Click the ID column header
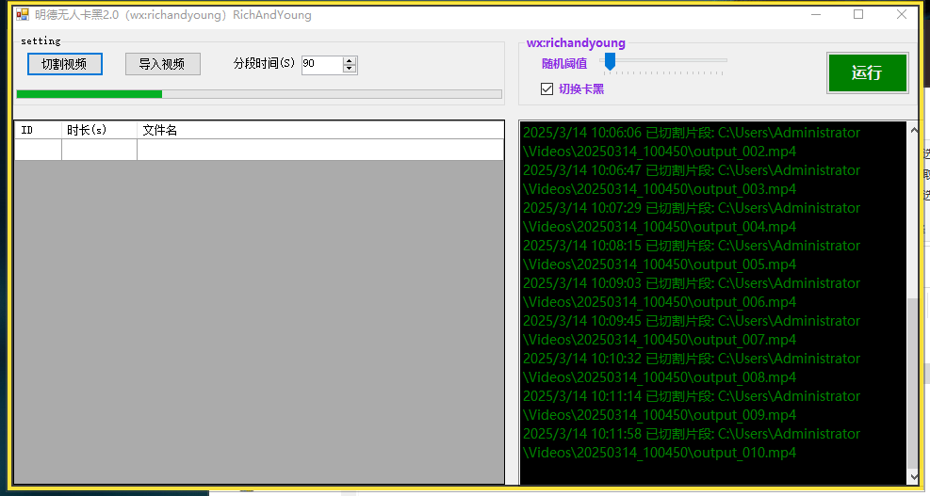The height and width of the screenshot is (496, 930). (x=38, y=130)
